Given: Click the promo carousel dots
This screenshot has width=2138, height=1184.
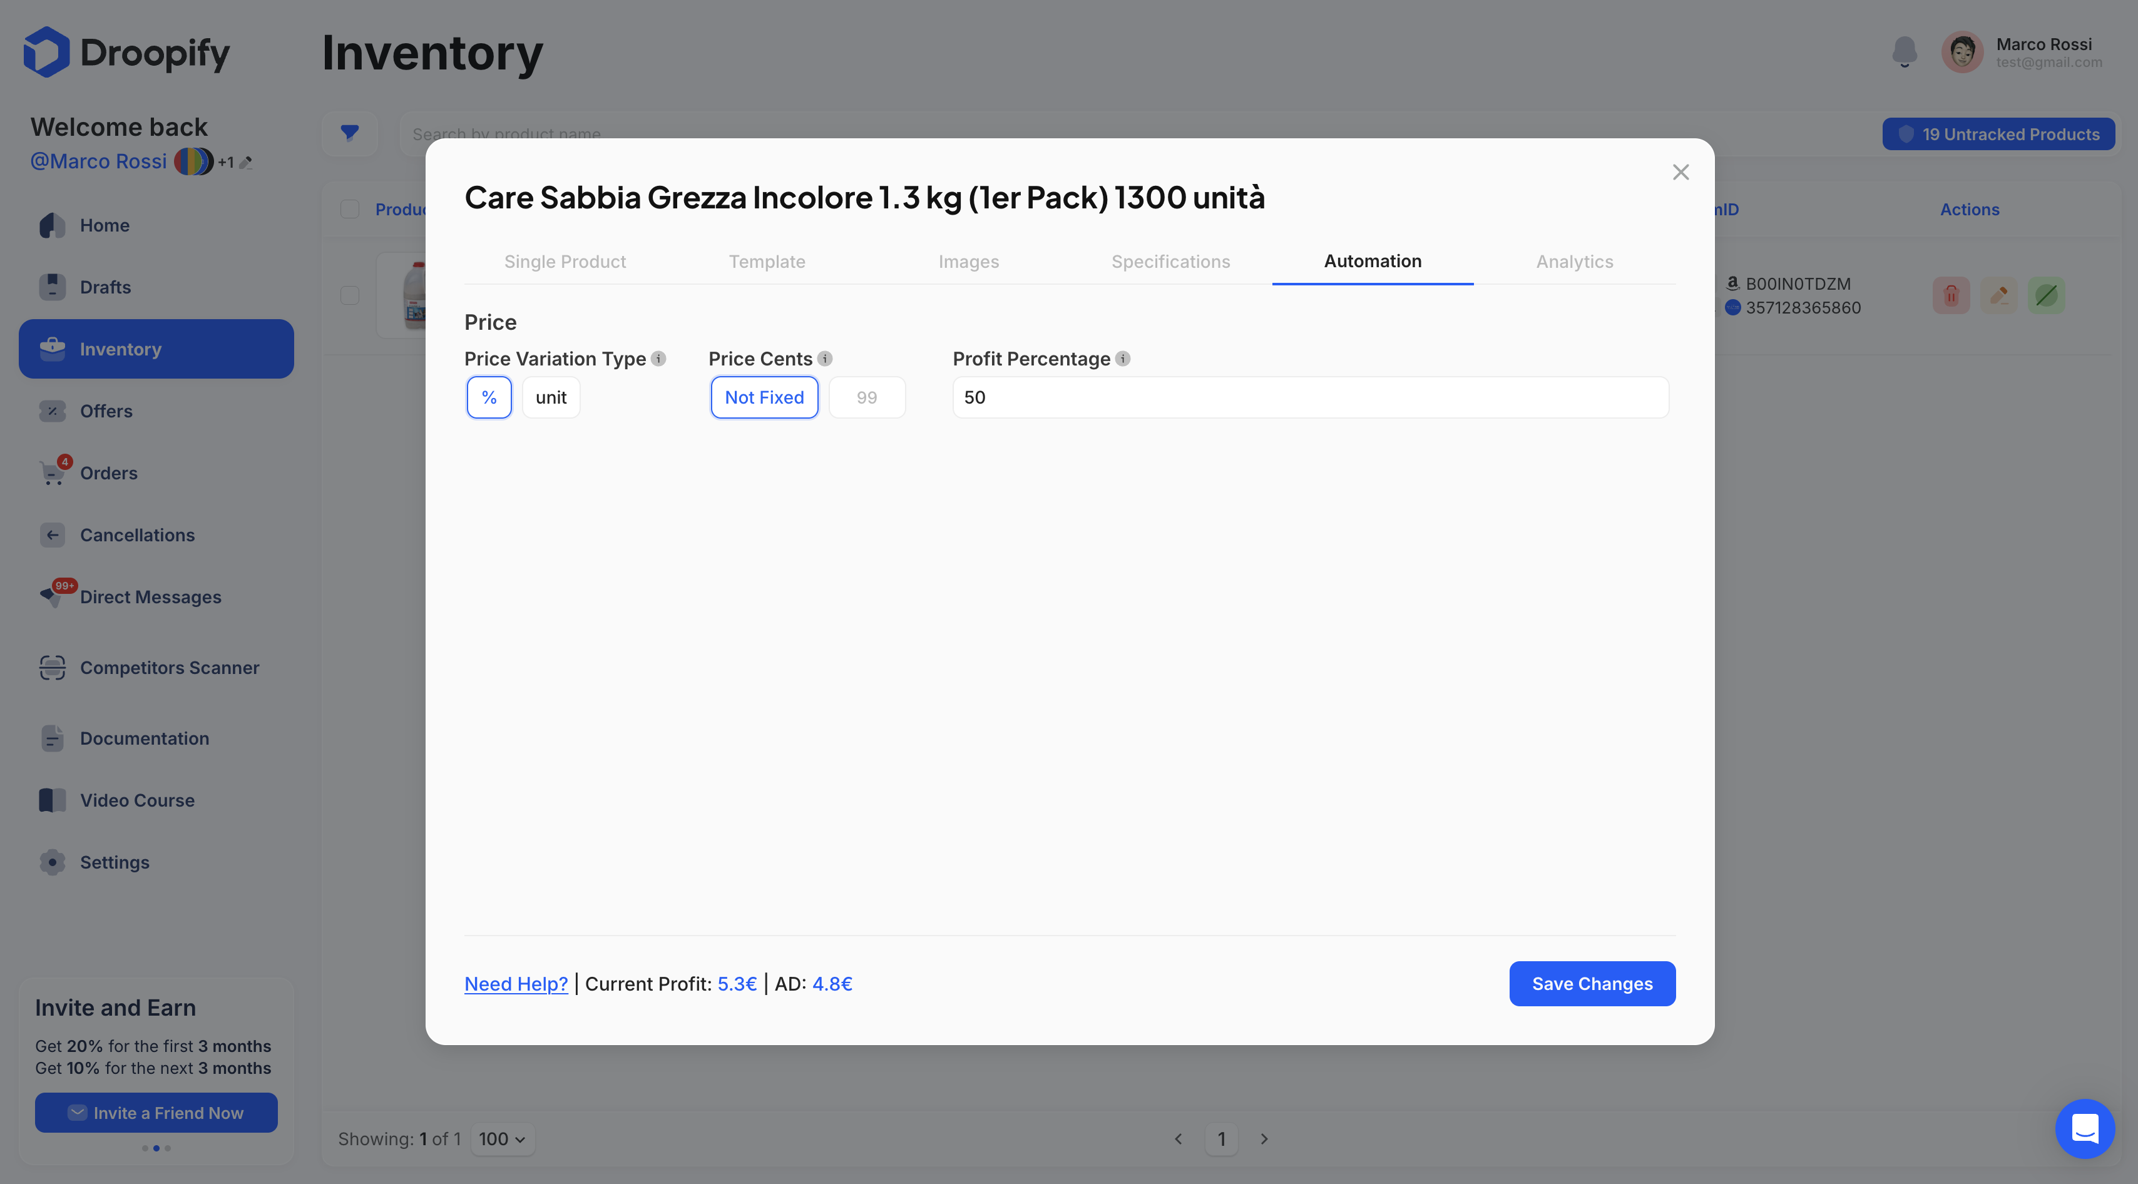Looking at the screenshot, I should point(156,1148).
